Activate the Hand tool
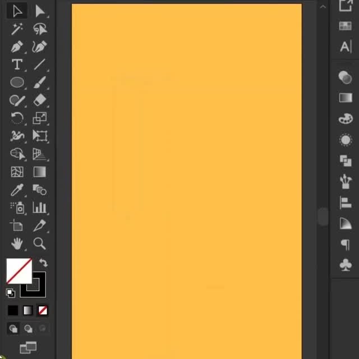 tap(17, 243)
